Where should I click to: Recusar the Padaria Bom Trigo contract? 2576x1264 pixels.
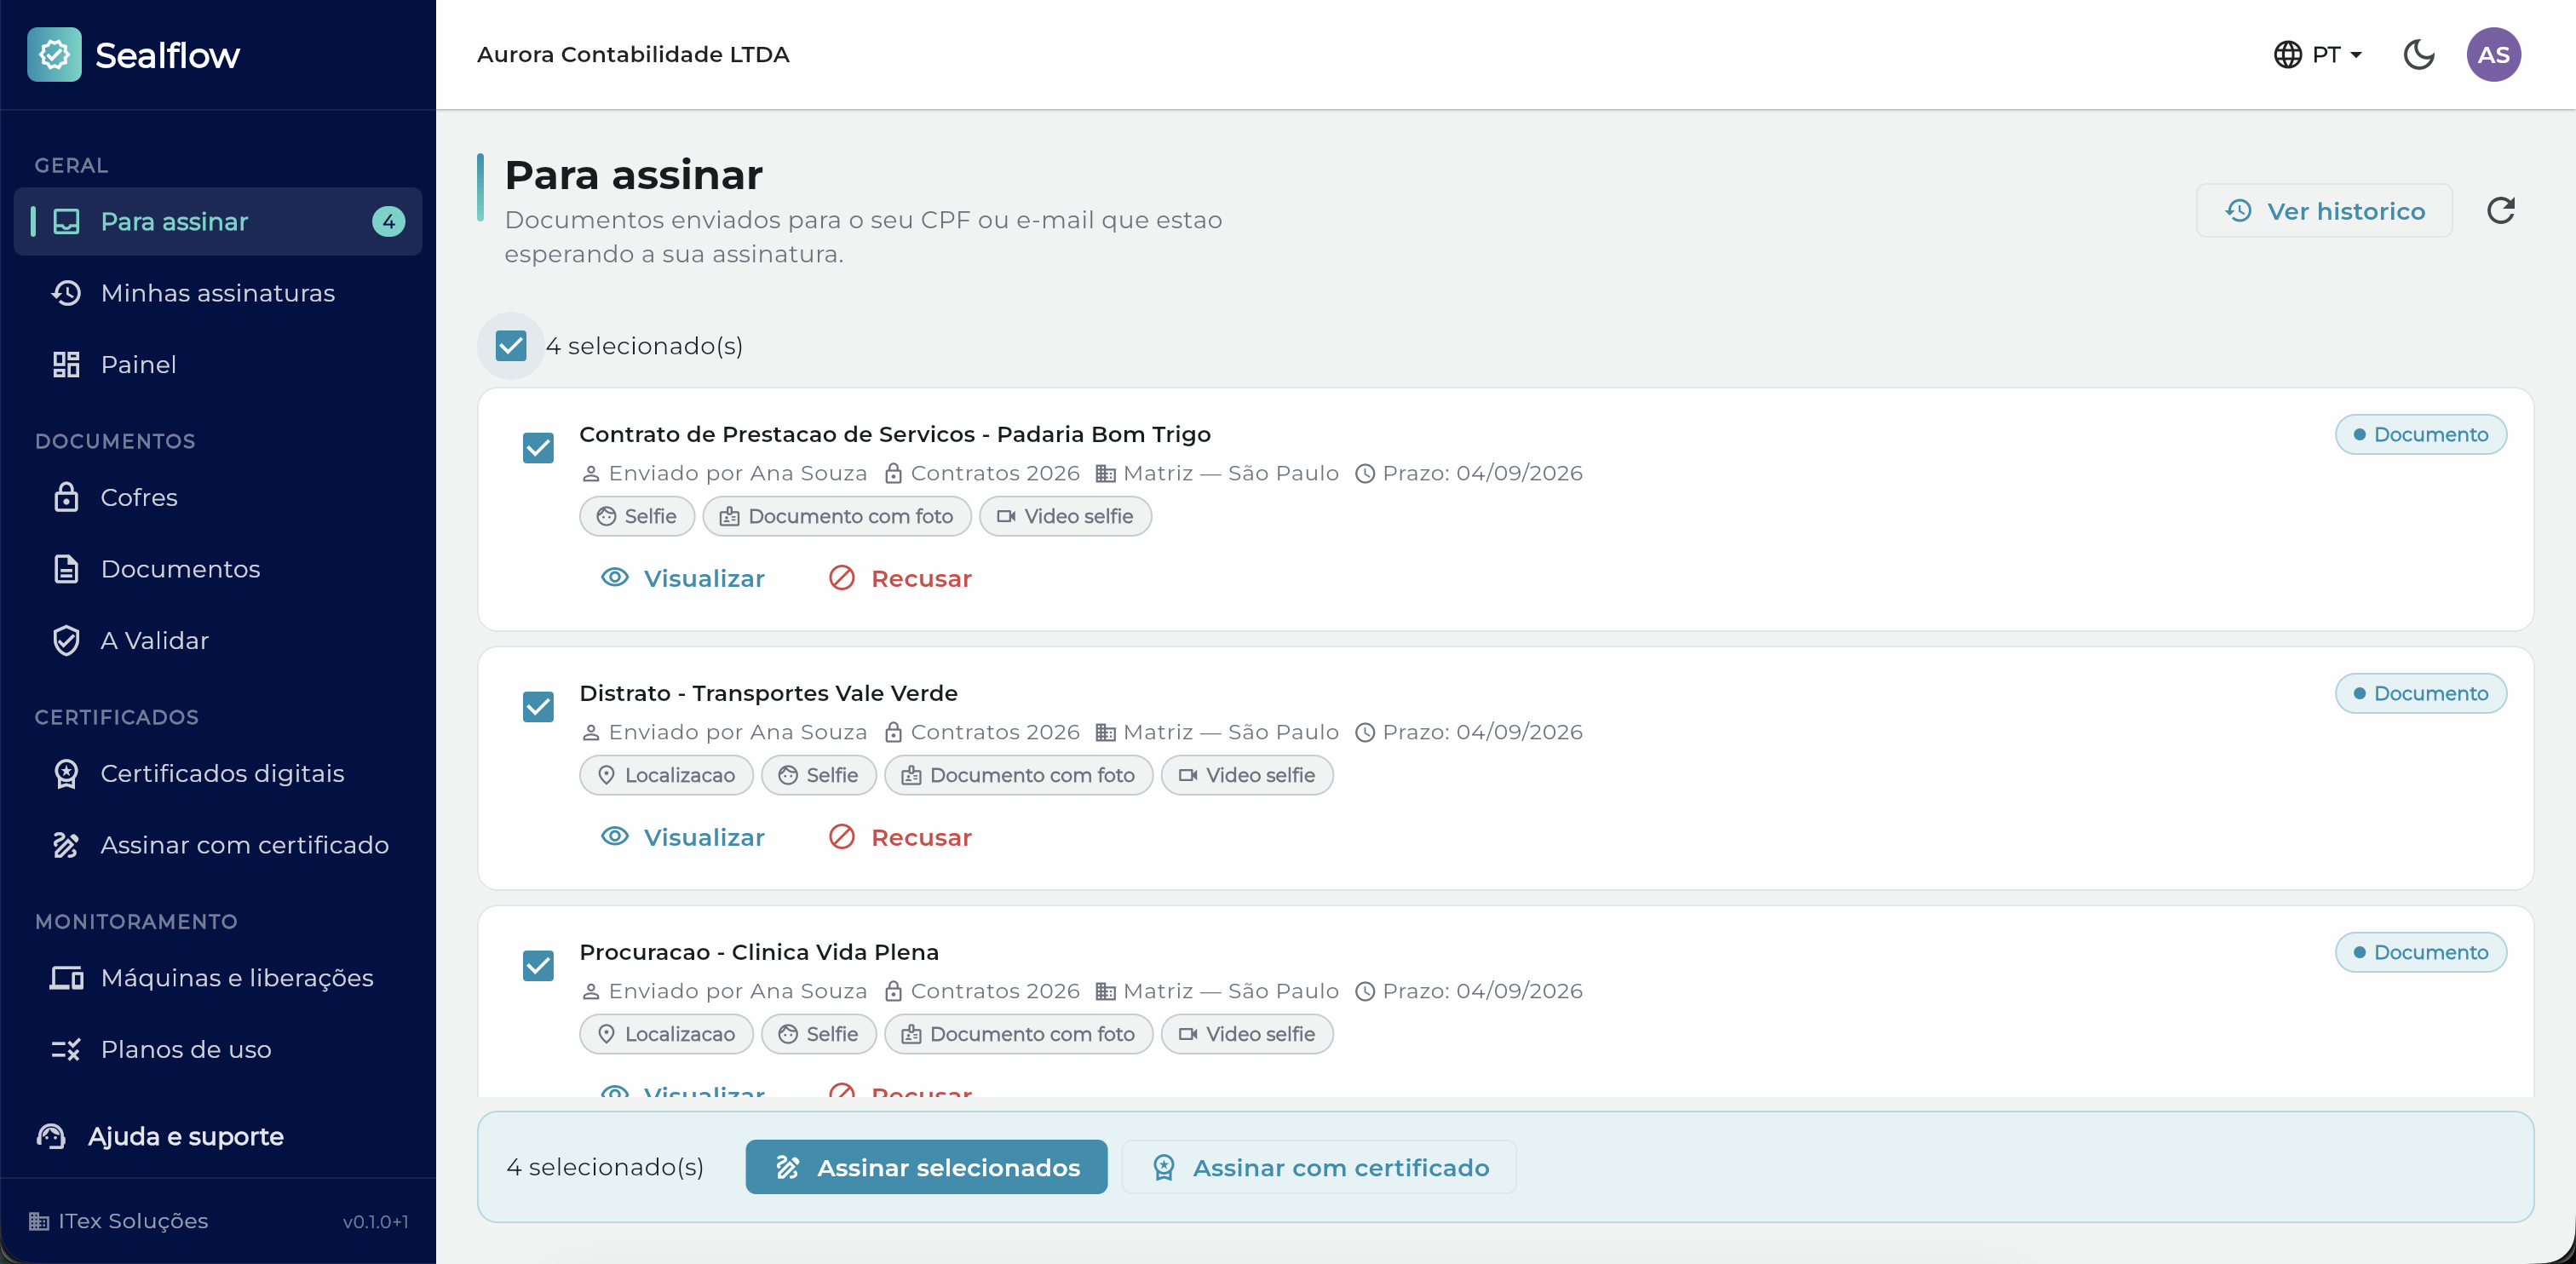coord(900,578)
